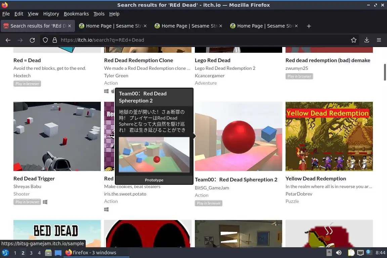Click Windows icon under Red Dead Redemption Clone
Viewport: 387px width, 258px height.
tap(106, 91)
